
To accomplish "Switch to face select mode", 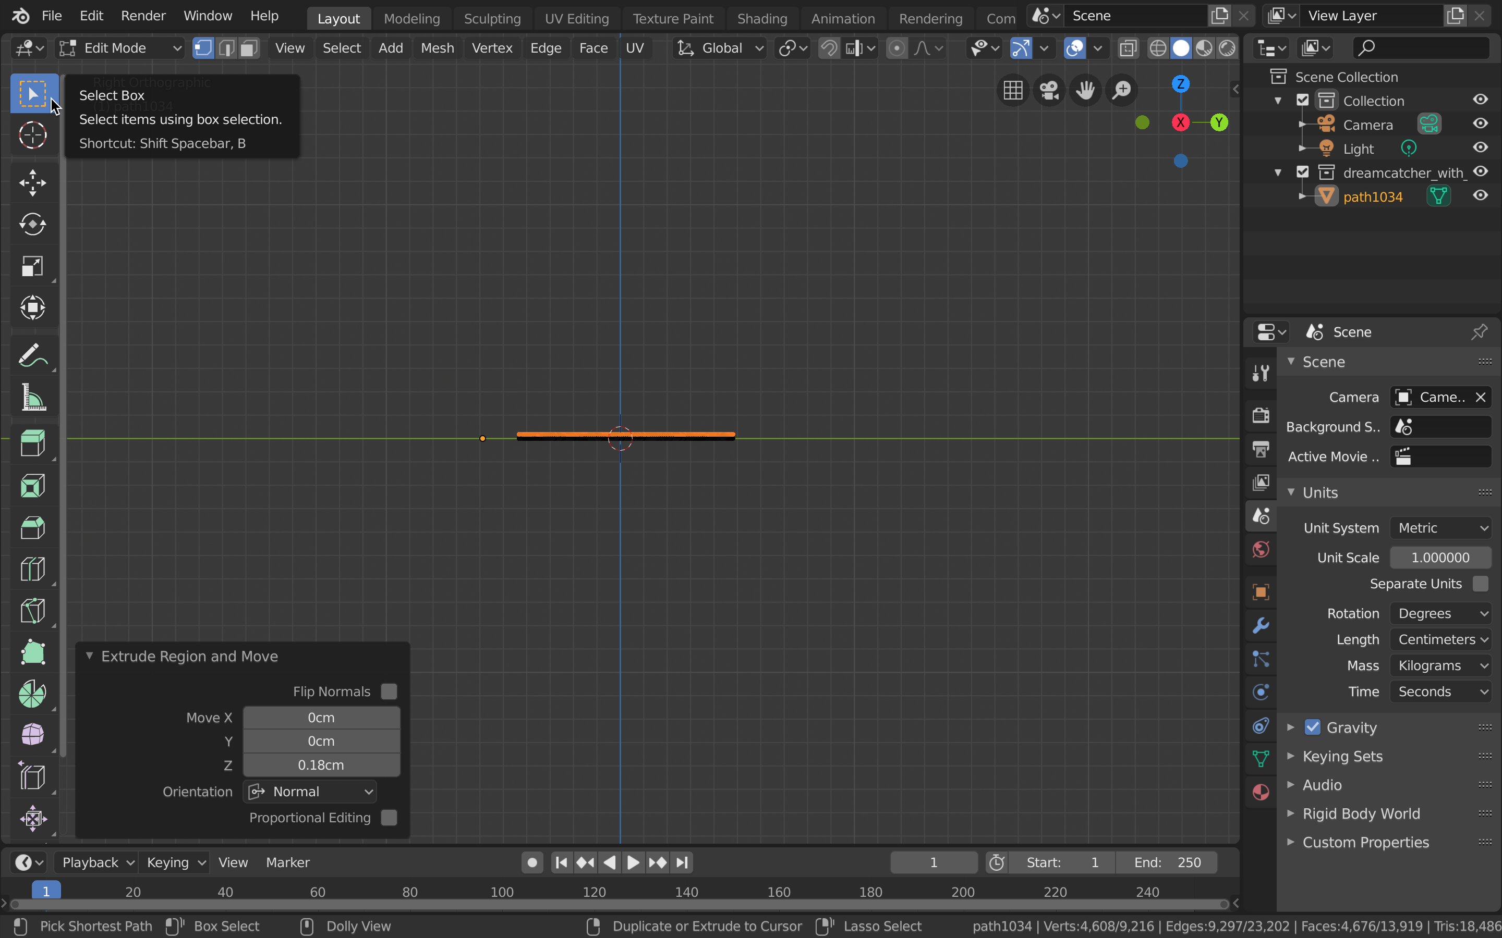I will pos(249,48).
